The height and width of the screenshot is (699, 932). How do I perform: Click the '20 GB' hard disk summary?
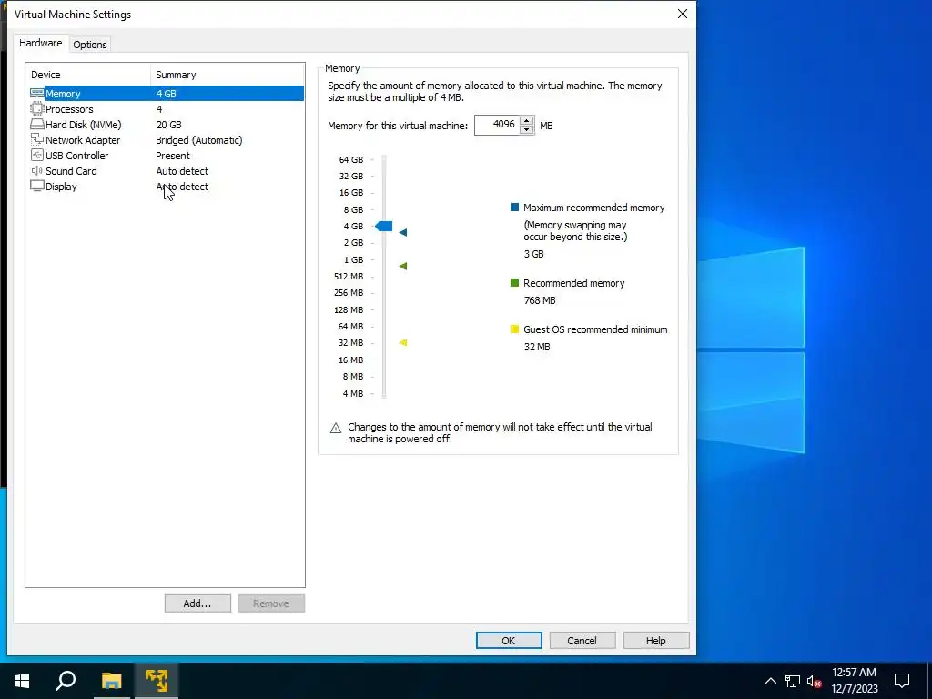[168, 125]
